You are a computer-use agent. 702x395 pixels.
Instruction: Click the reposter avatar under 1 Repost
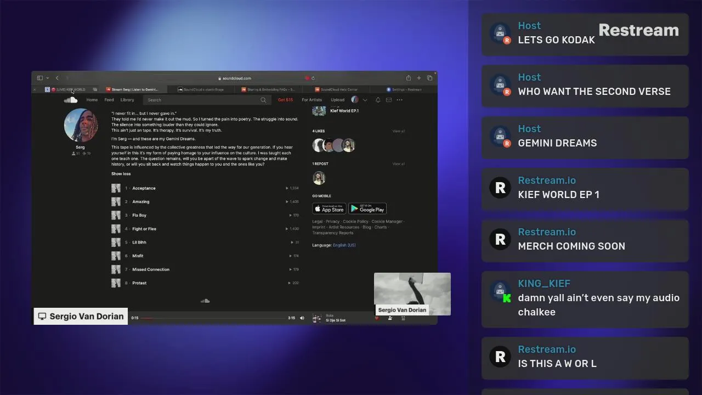click(x=319, y=178)
